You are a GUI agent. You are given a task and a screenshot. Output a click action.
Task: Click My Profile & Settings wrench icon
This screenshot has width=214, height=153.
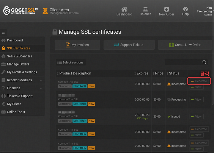[x=3, y=72]
